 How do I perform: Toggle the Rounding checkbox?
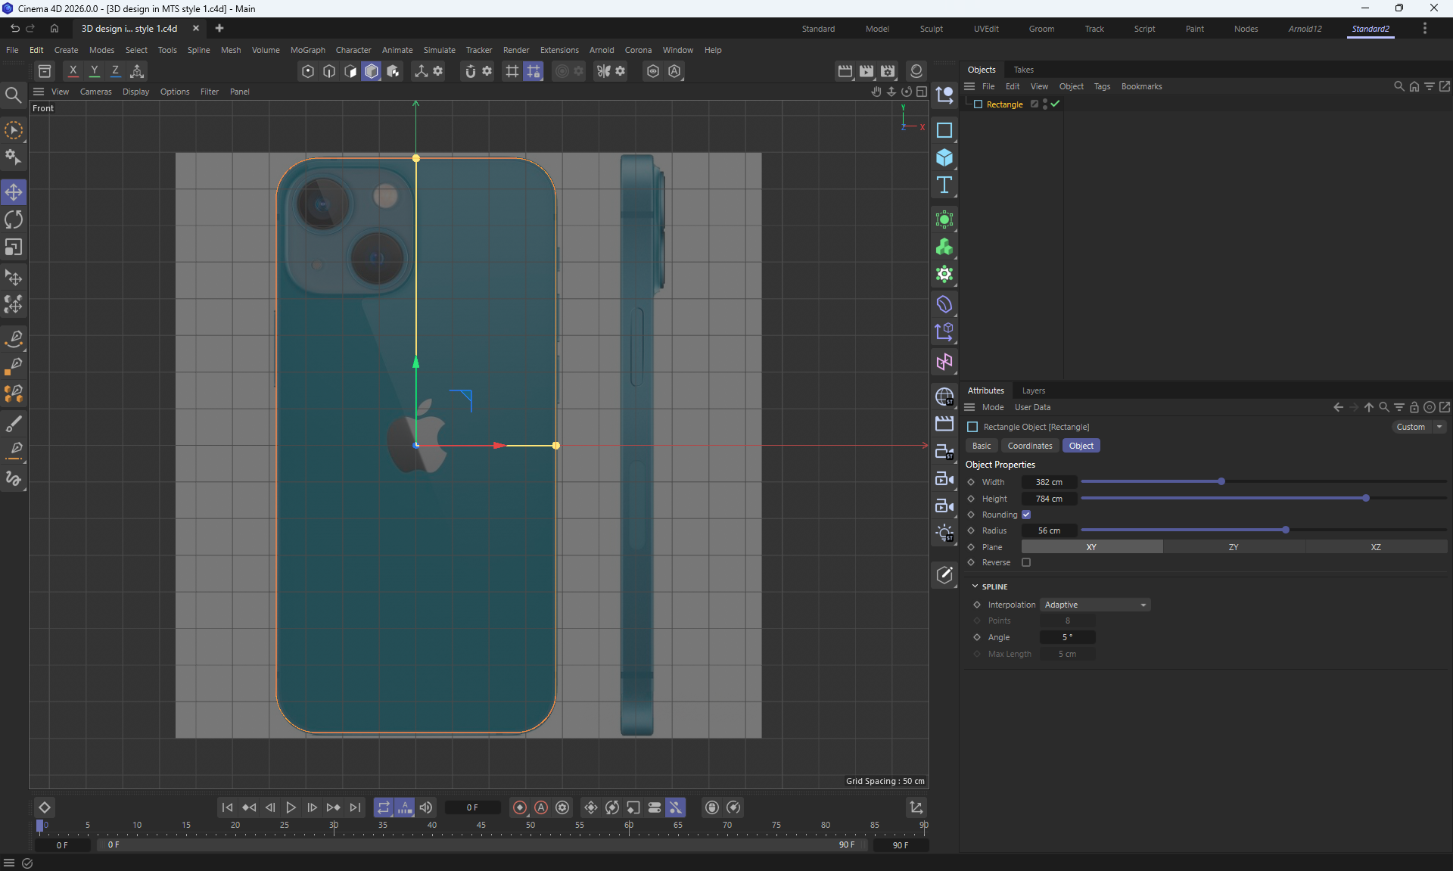tap(1026, 515)
